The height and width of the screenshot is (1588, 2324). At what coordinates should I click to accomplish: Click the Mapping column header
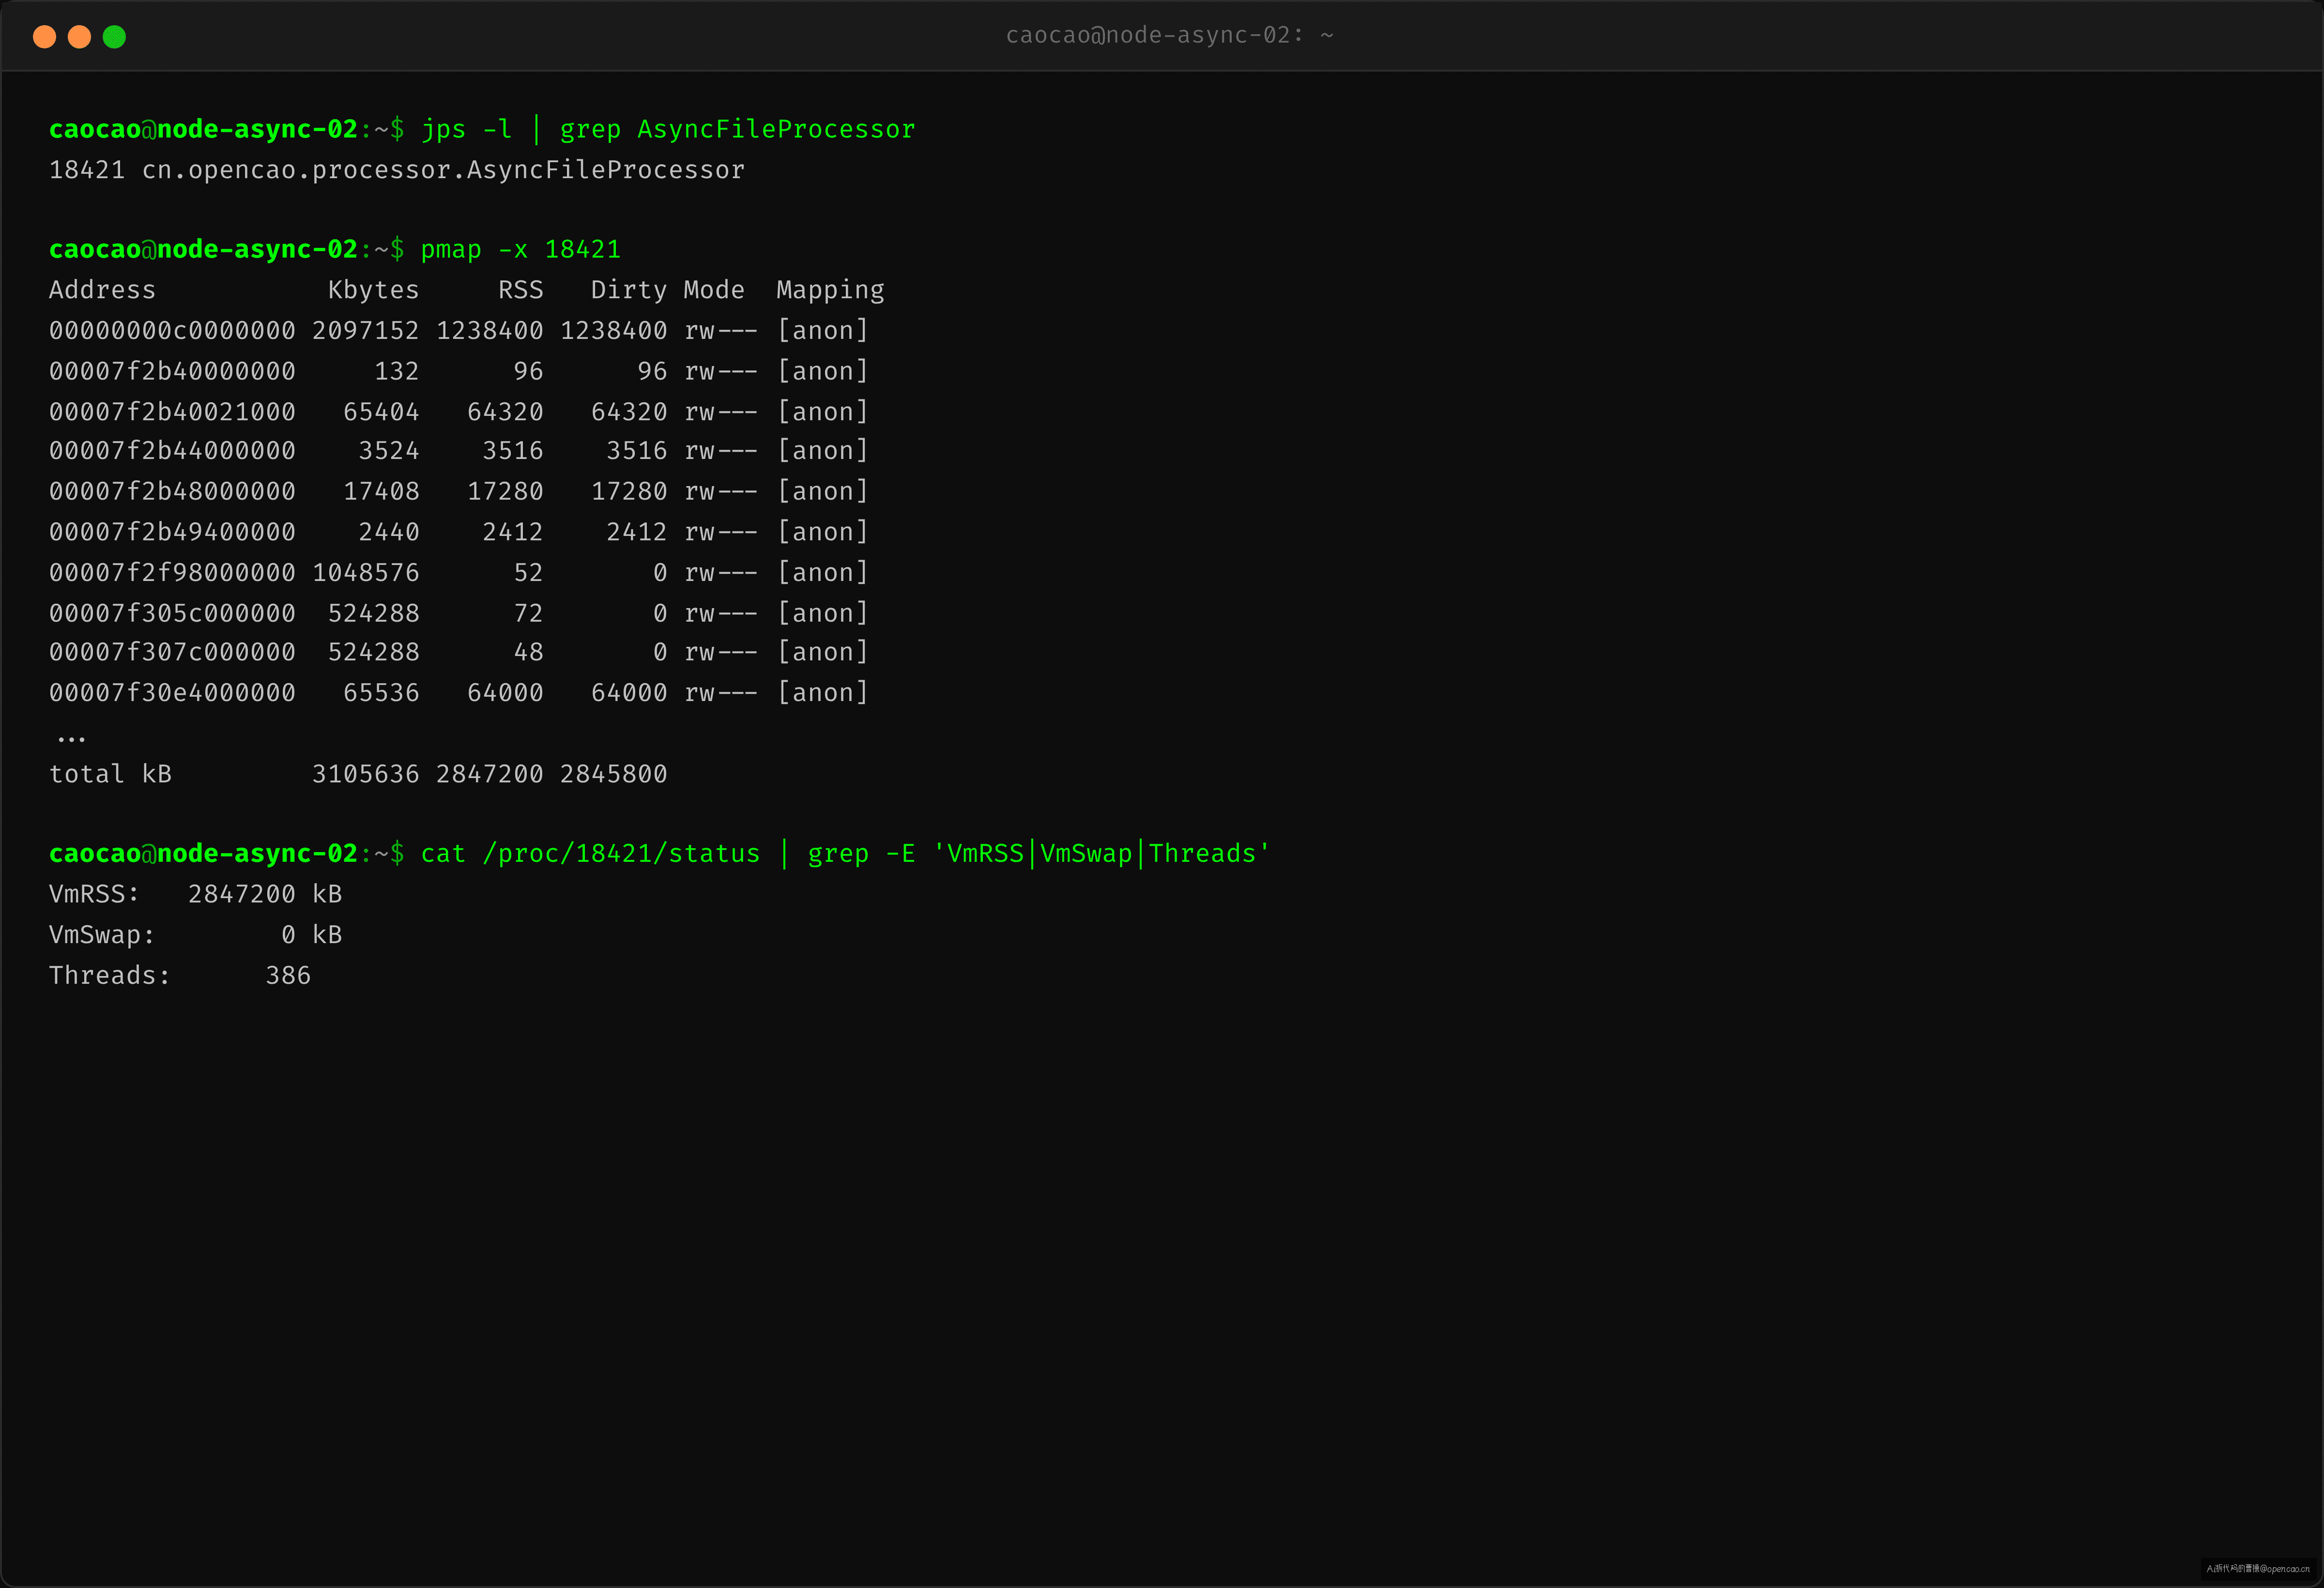tap(830, 290)
